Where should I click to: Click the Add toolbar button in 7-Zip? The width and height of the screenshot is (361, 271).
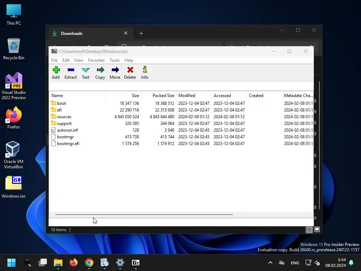click(x=56, y=73)
